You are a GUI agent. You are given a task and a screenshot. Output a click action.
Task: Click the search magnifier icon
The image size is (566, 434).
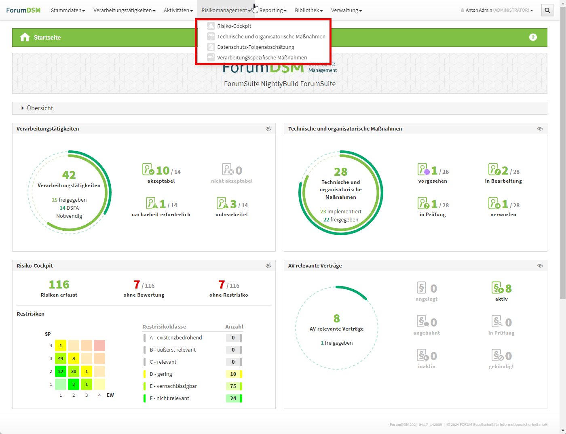point(547,10)
